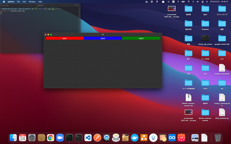This screenshot has width=231, height=144.
Task: Open the blank document stack in dock
Action: tap(204, 138)
